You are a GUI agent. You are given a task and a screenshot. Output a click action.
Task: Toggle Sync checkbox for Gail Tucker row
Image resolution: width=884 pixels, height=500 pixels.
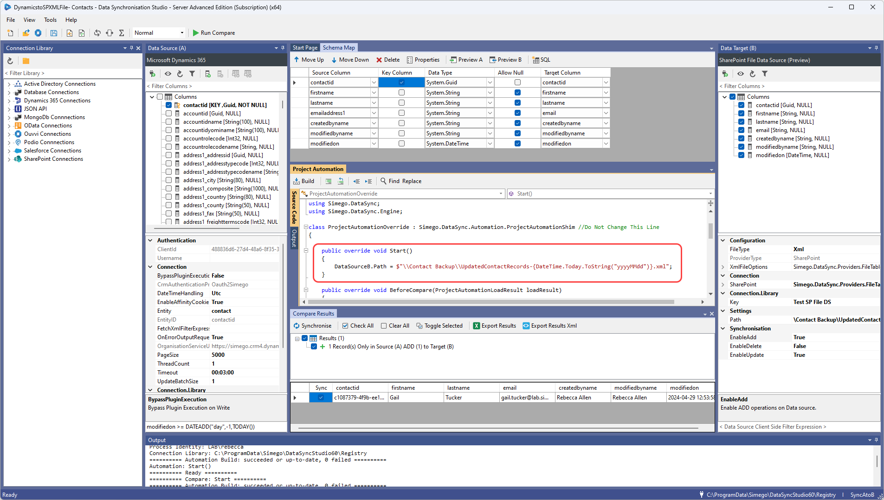tap(321, 398)
